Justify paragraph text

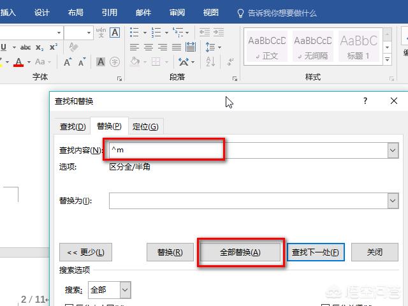click(177, 47)
